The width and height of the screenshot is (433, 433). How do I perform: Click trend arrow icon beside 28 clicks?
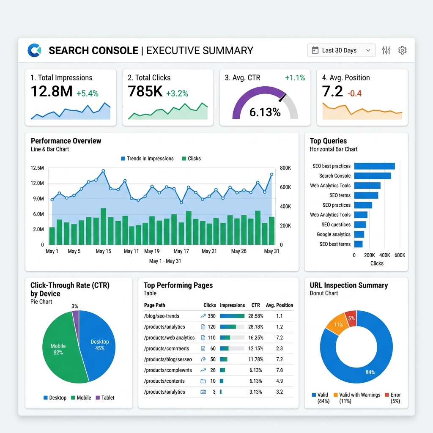(203, 370)
